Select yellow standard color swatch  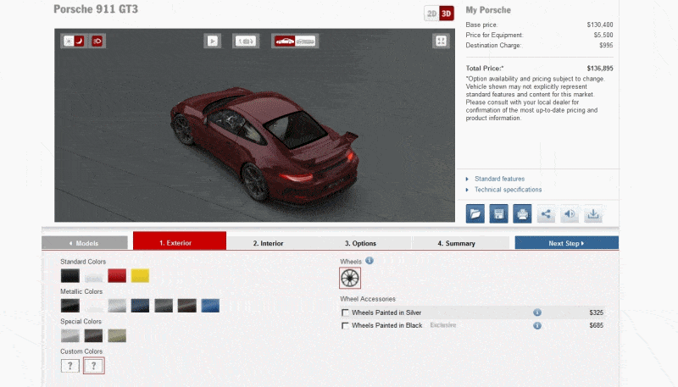pyautogui.click(x=140, y=275)
